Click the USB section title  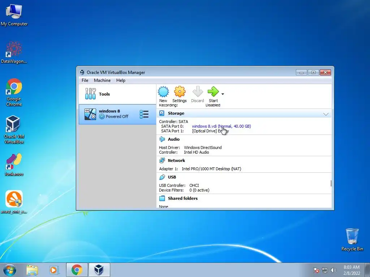(x=172, y=177)
